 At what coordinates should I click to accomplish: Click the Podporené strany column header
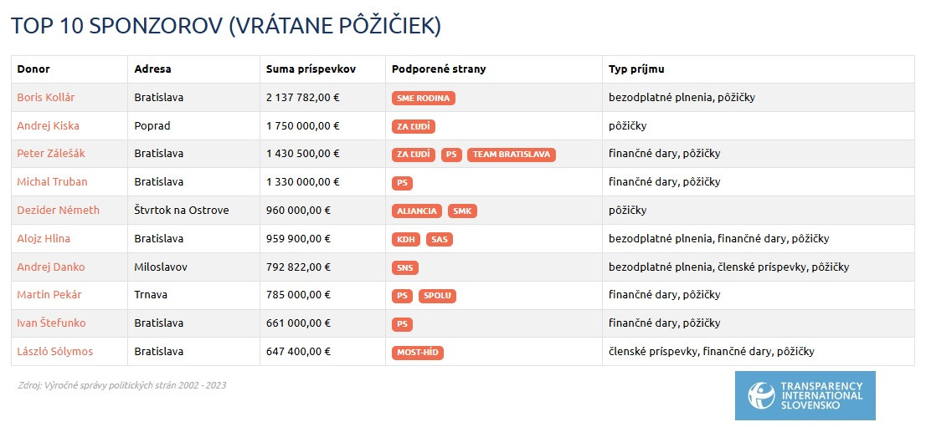pos(439,69)
